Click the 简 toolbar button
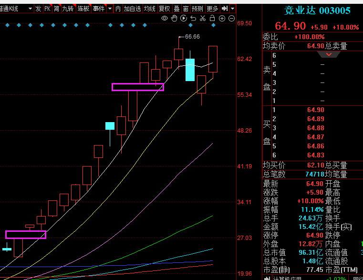The height and width of the screenshot is (280, 363). (56, 9)
